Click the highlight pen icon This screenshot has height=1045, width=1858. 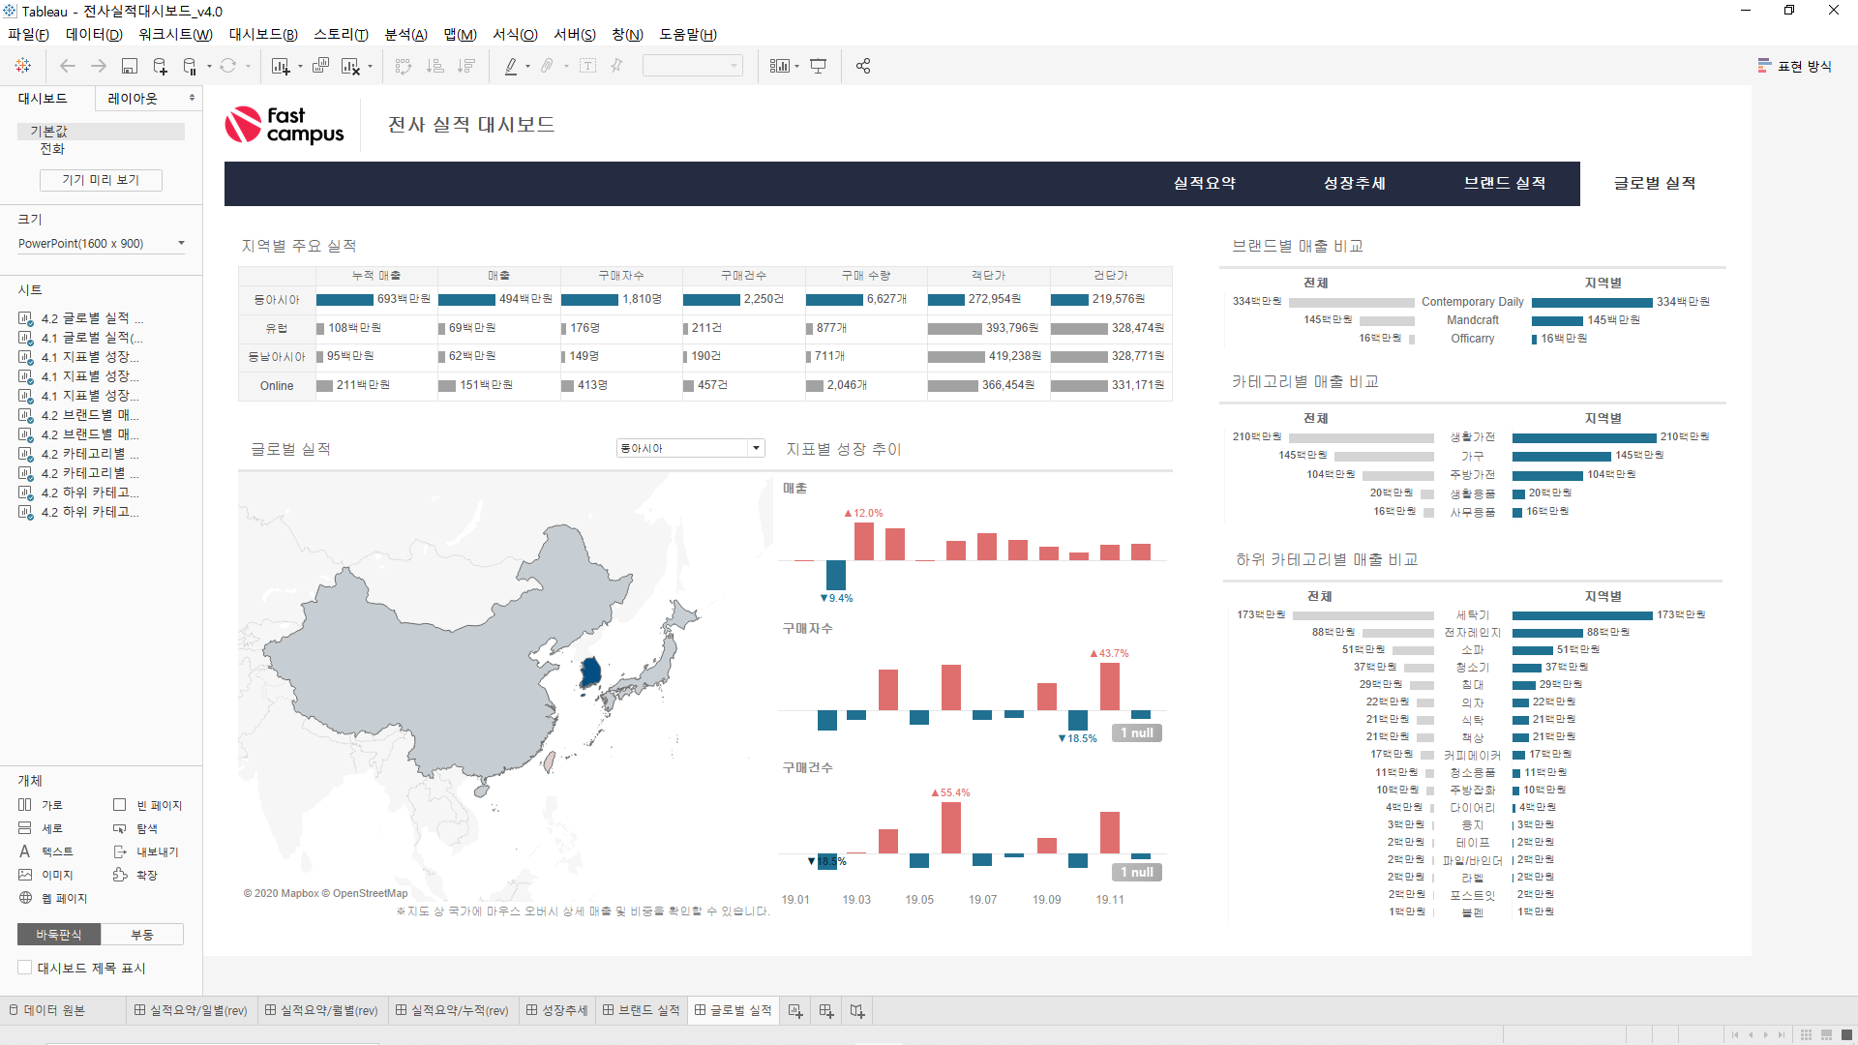coord(511,66)
